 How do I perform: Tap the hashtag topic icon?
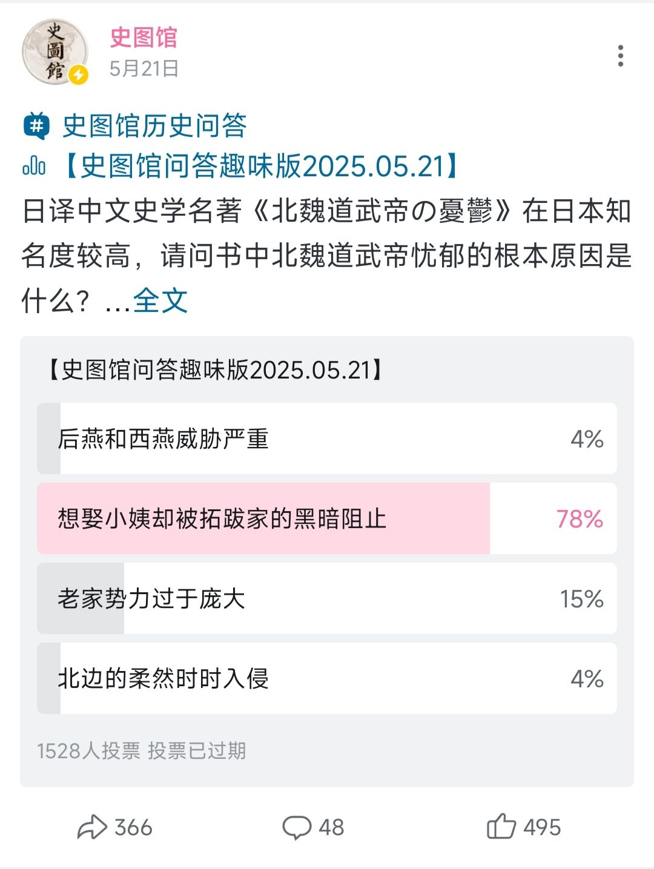(36, 126)
